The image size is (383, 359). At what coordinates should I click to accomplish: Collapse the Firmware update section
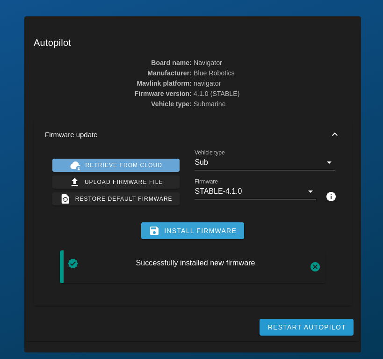click(x=335, y=134)
